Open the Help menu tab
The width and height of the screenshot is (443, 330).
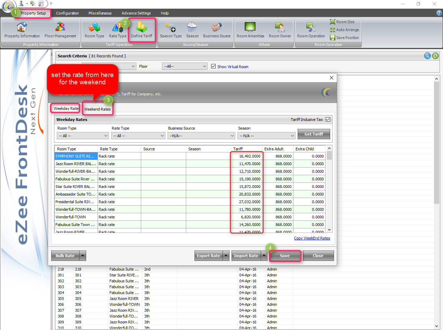pyautogui.click(x=165, y=13)
